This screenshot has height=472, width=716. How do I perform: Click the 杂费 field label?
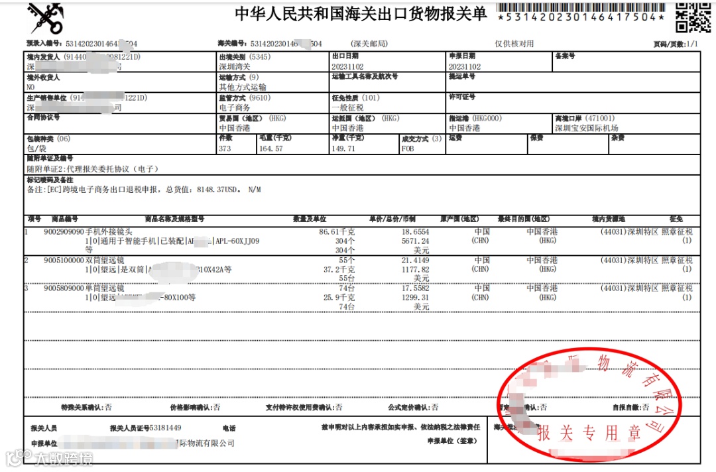pyautogui.click(x=617, y=138)
